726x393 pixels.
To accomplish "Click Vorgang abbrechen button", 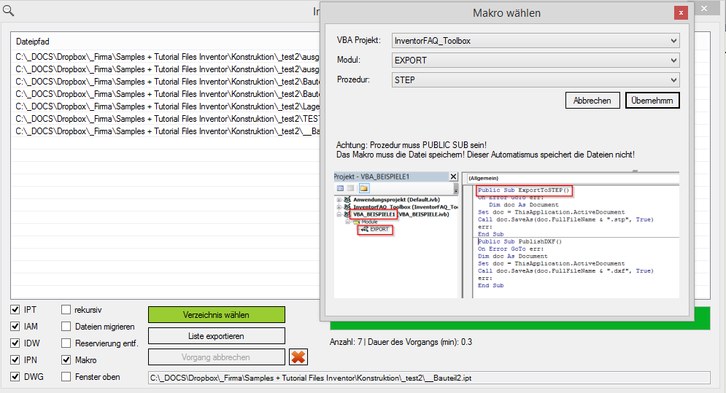I will pyautogui.click(x=217, y=357).
